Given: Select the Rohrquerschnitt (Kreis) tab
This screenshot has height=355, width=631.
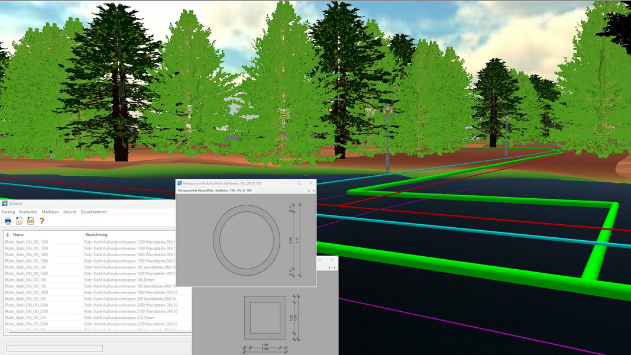Looking at the screenshot, I should coord(215,191).
